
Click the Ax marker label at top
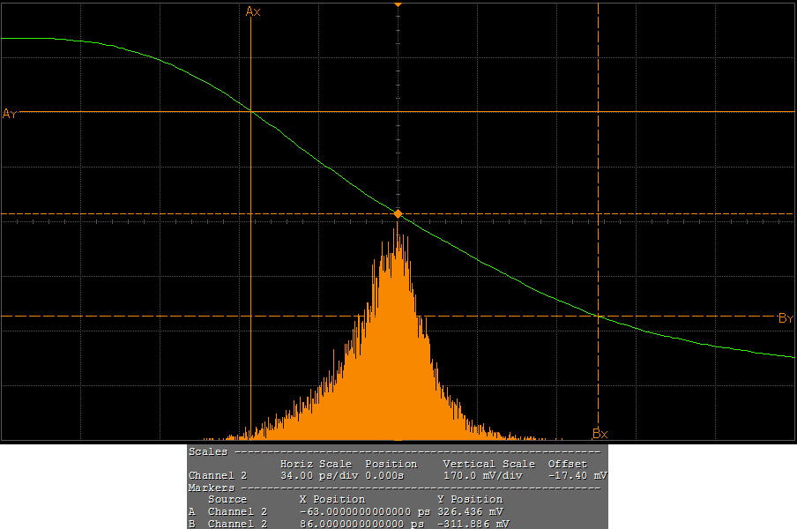pos(253,11)
